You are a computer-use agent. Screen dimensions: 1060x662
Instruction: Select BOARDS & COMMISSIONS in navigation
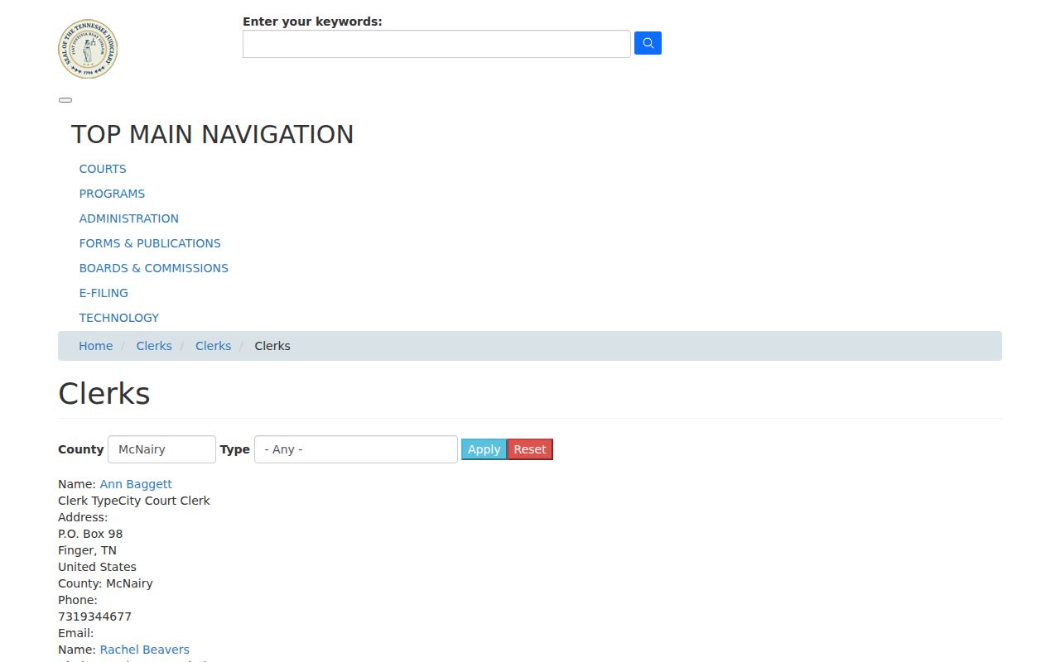pos(154,268)
